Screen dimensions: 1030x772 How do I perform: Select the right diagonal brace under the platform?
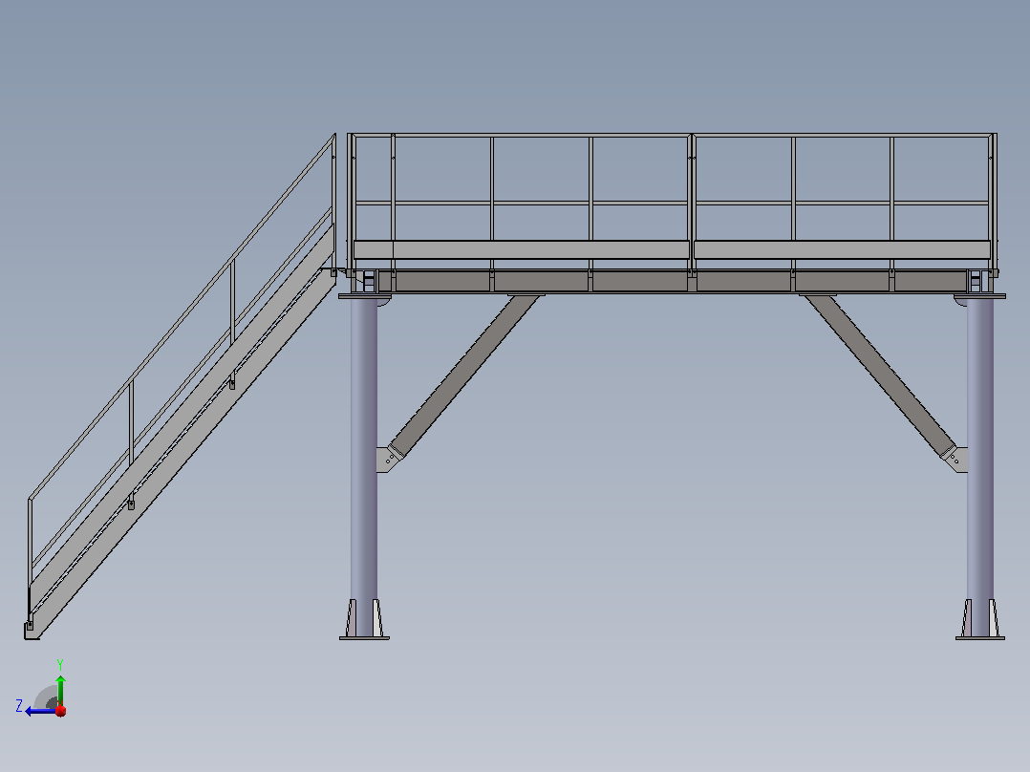click(880, 376)
